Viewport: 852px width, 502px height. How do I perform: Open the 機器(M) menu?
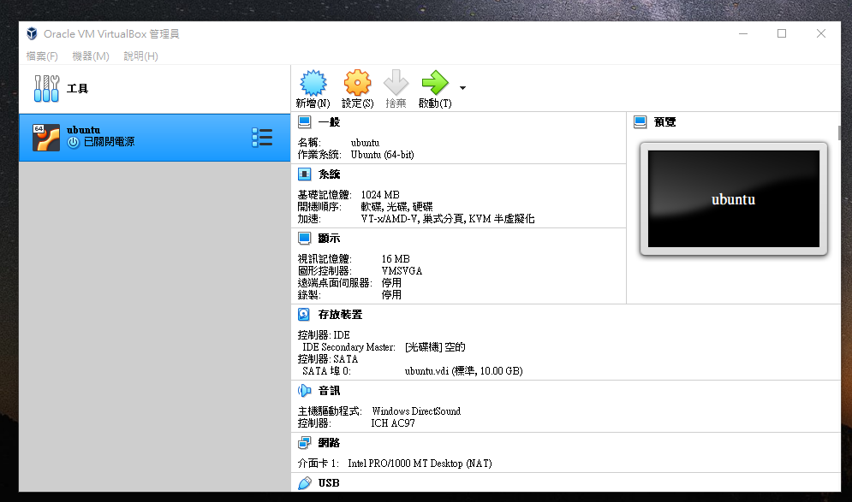pos(91,56)
